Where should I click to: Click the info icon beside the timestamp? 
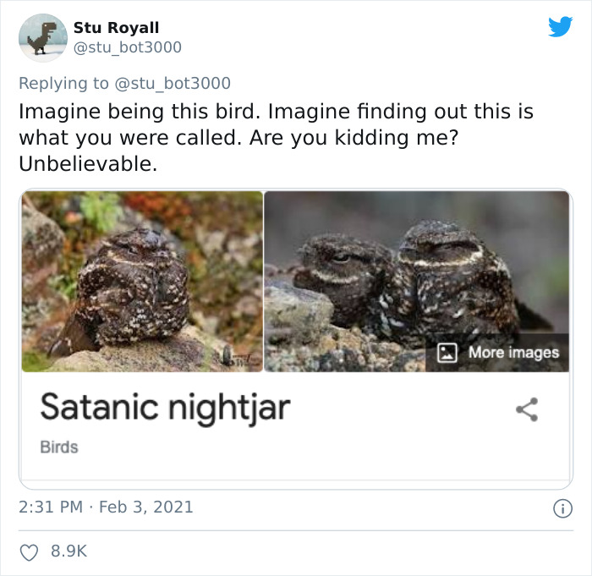[560, 508]
